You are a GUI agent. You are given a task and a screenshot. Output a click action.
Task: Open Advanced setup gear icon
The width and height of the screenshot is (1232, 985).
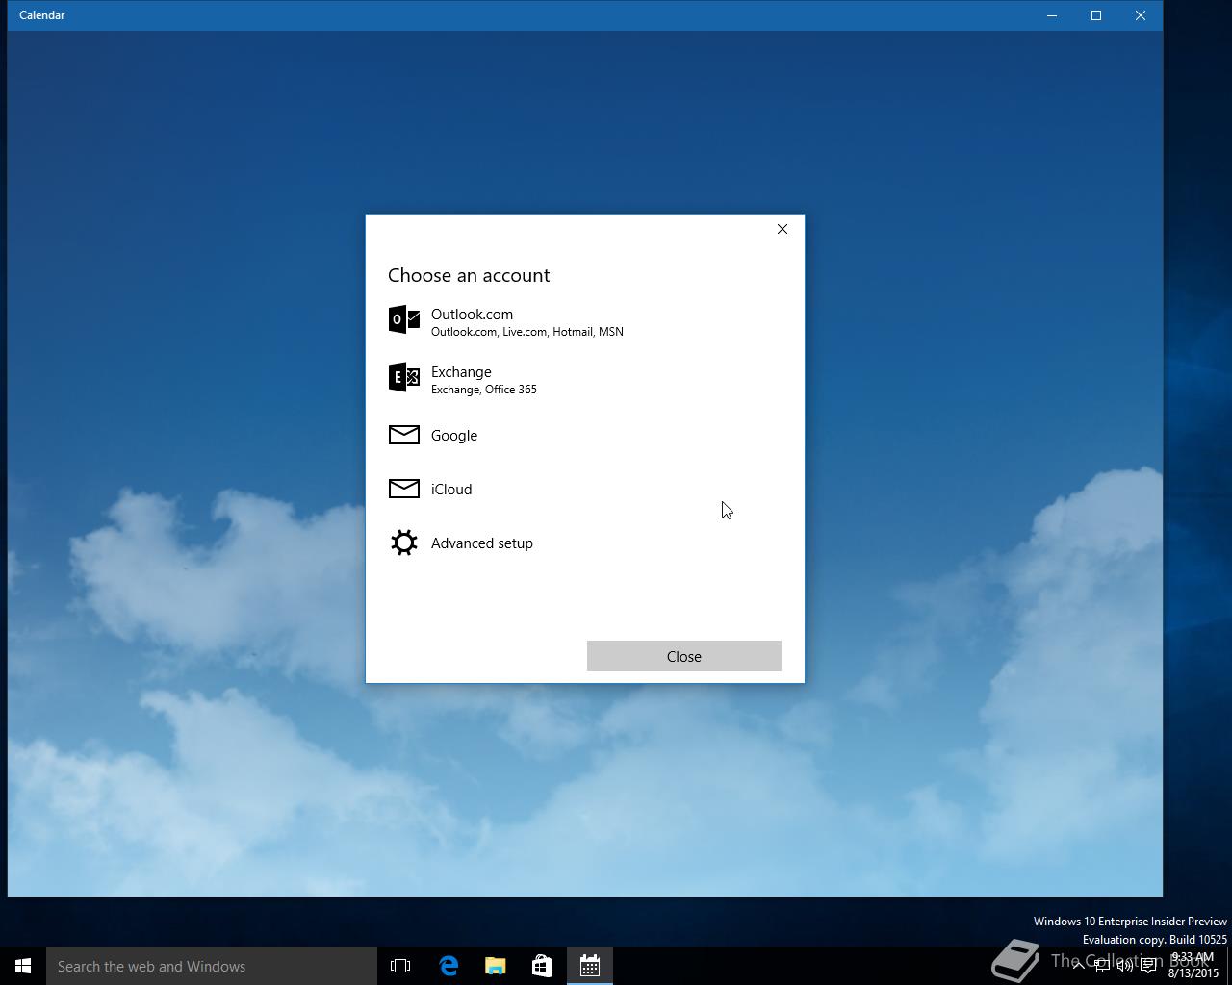click(x=404, y=543)
